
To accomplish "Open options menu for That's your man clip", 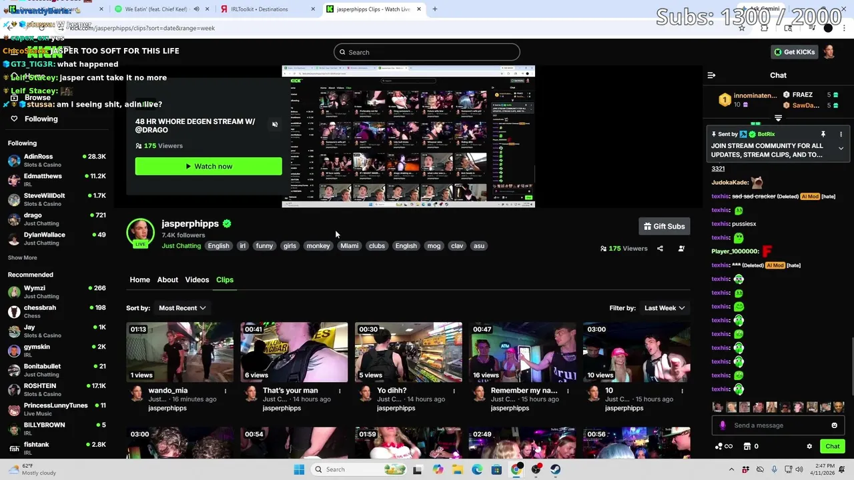I will coord(340,391).
